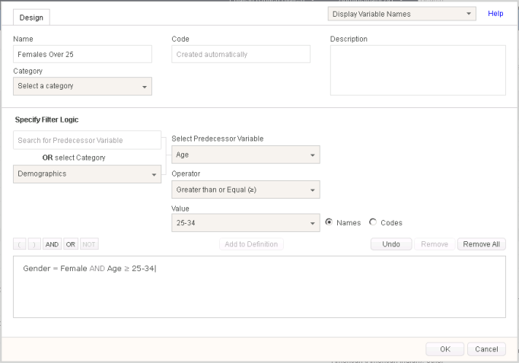Viewport: 519px width, 363px height.
Task: Click the Remove All button
Action: (x=481, y=244)
